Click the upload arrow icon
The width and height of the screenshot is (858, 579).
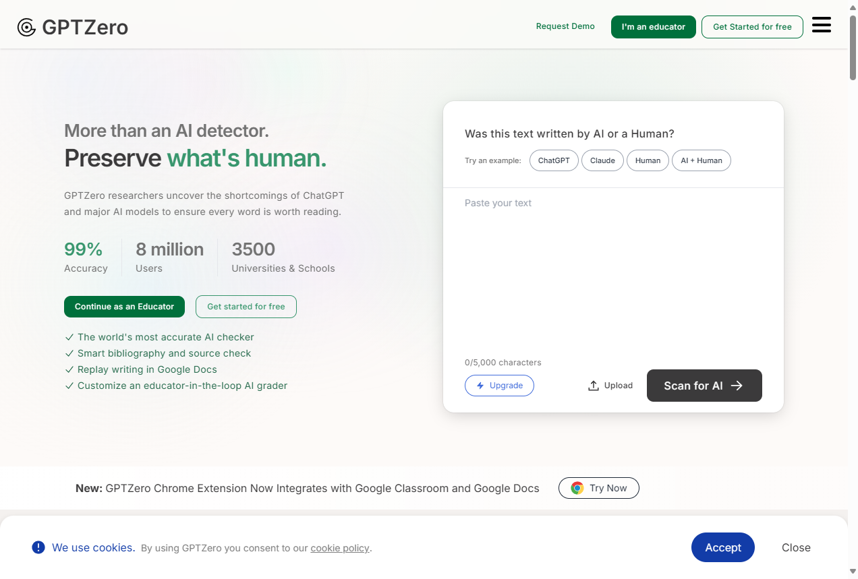tap(594, 386)
